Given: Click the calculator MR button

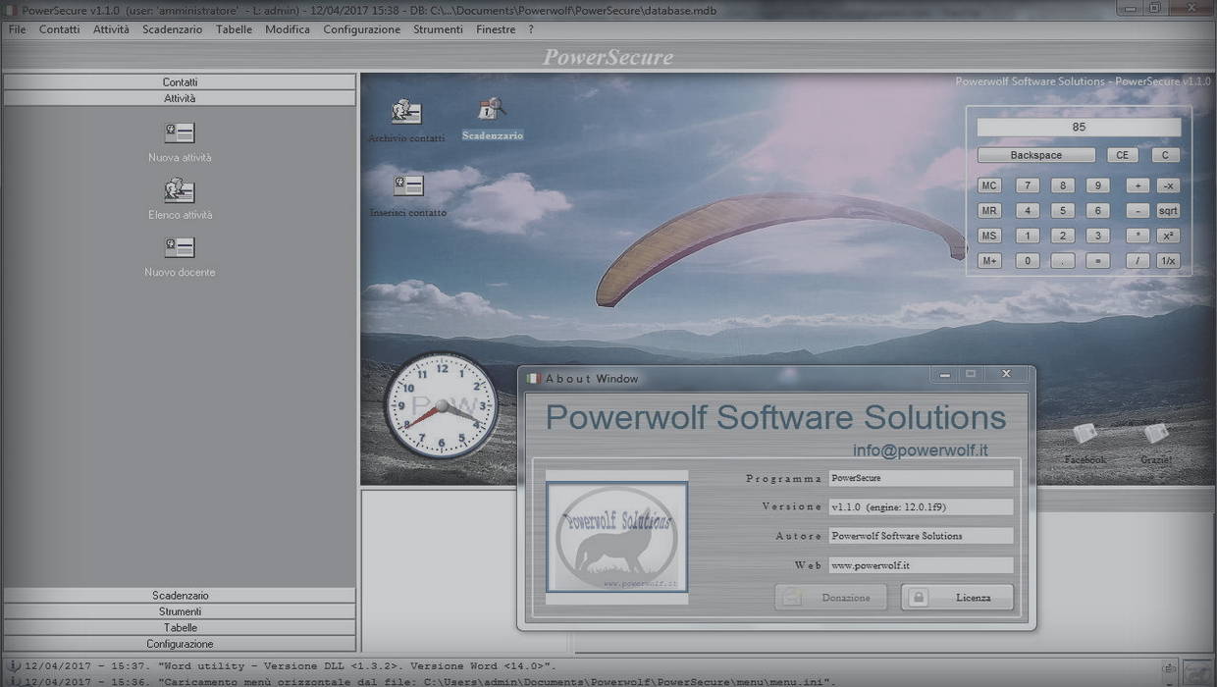Looking at the screenshot, I should click(989, 211).
